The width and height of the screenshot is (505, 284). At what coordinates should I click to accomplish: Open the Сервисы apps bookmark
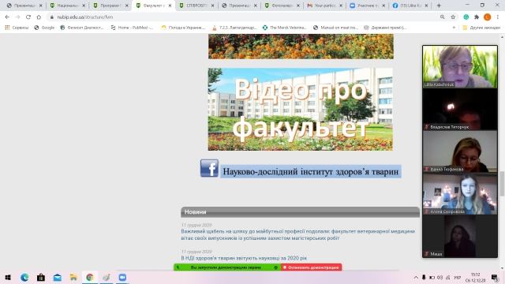[17, 28]
